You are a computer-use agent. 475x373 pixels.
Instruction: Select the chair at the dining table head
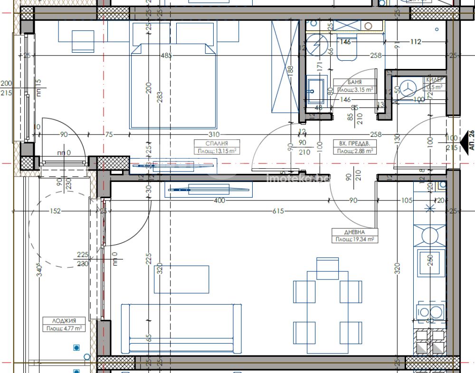pyautogui.click(x=327, y=268)
